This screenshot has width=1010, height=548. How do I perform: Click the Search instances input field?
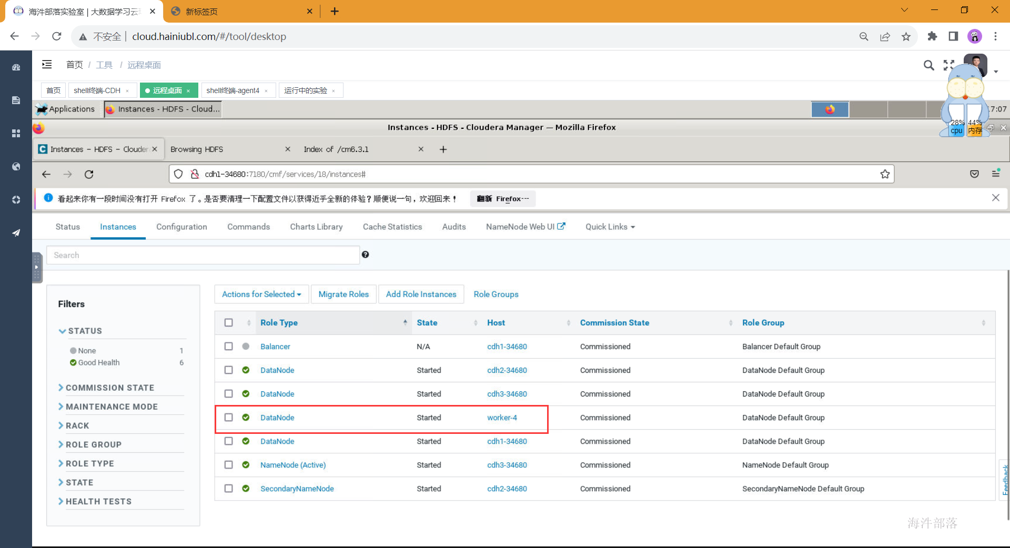pyautogui.click(x=203, y=255)
